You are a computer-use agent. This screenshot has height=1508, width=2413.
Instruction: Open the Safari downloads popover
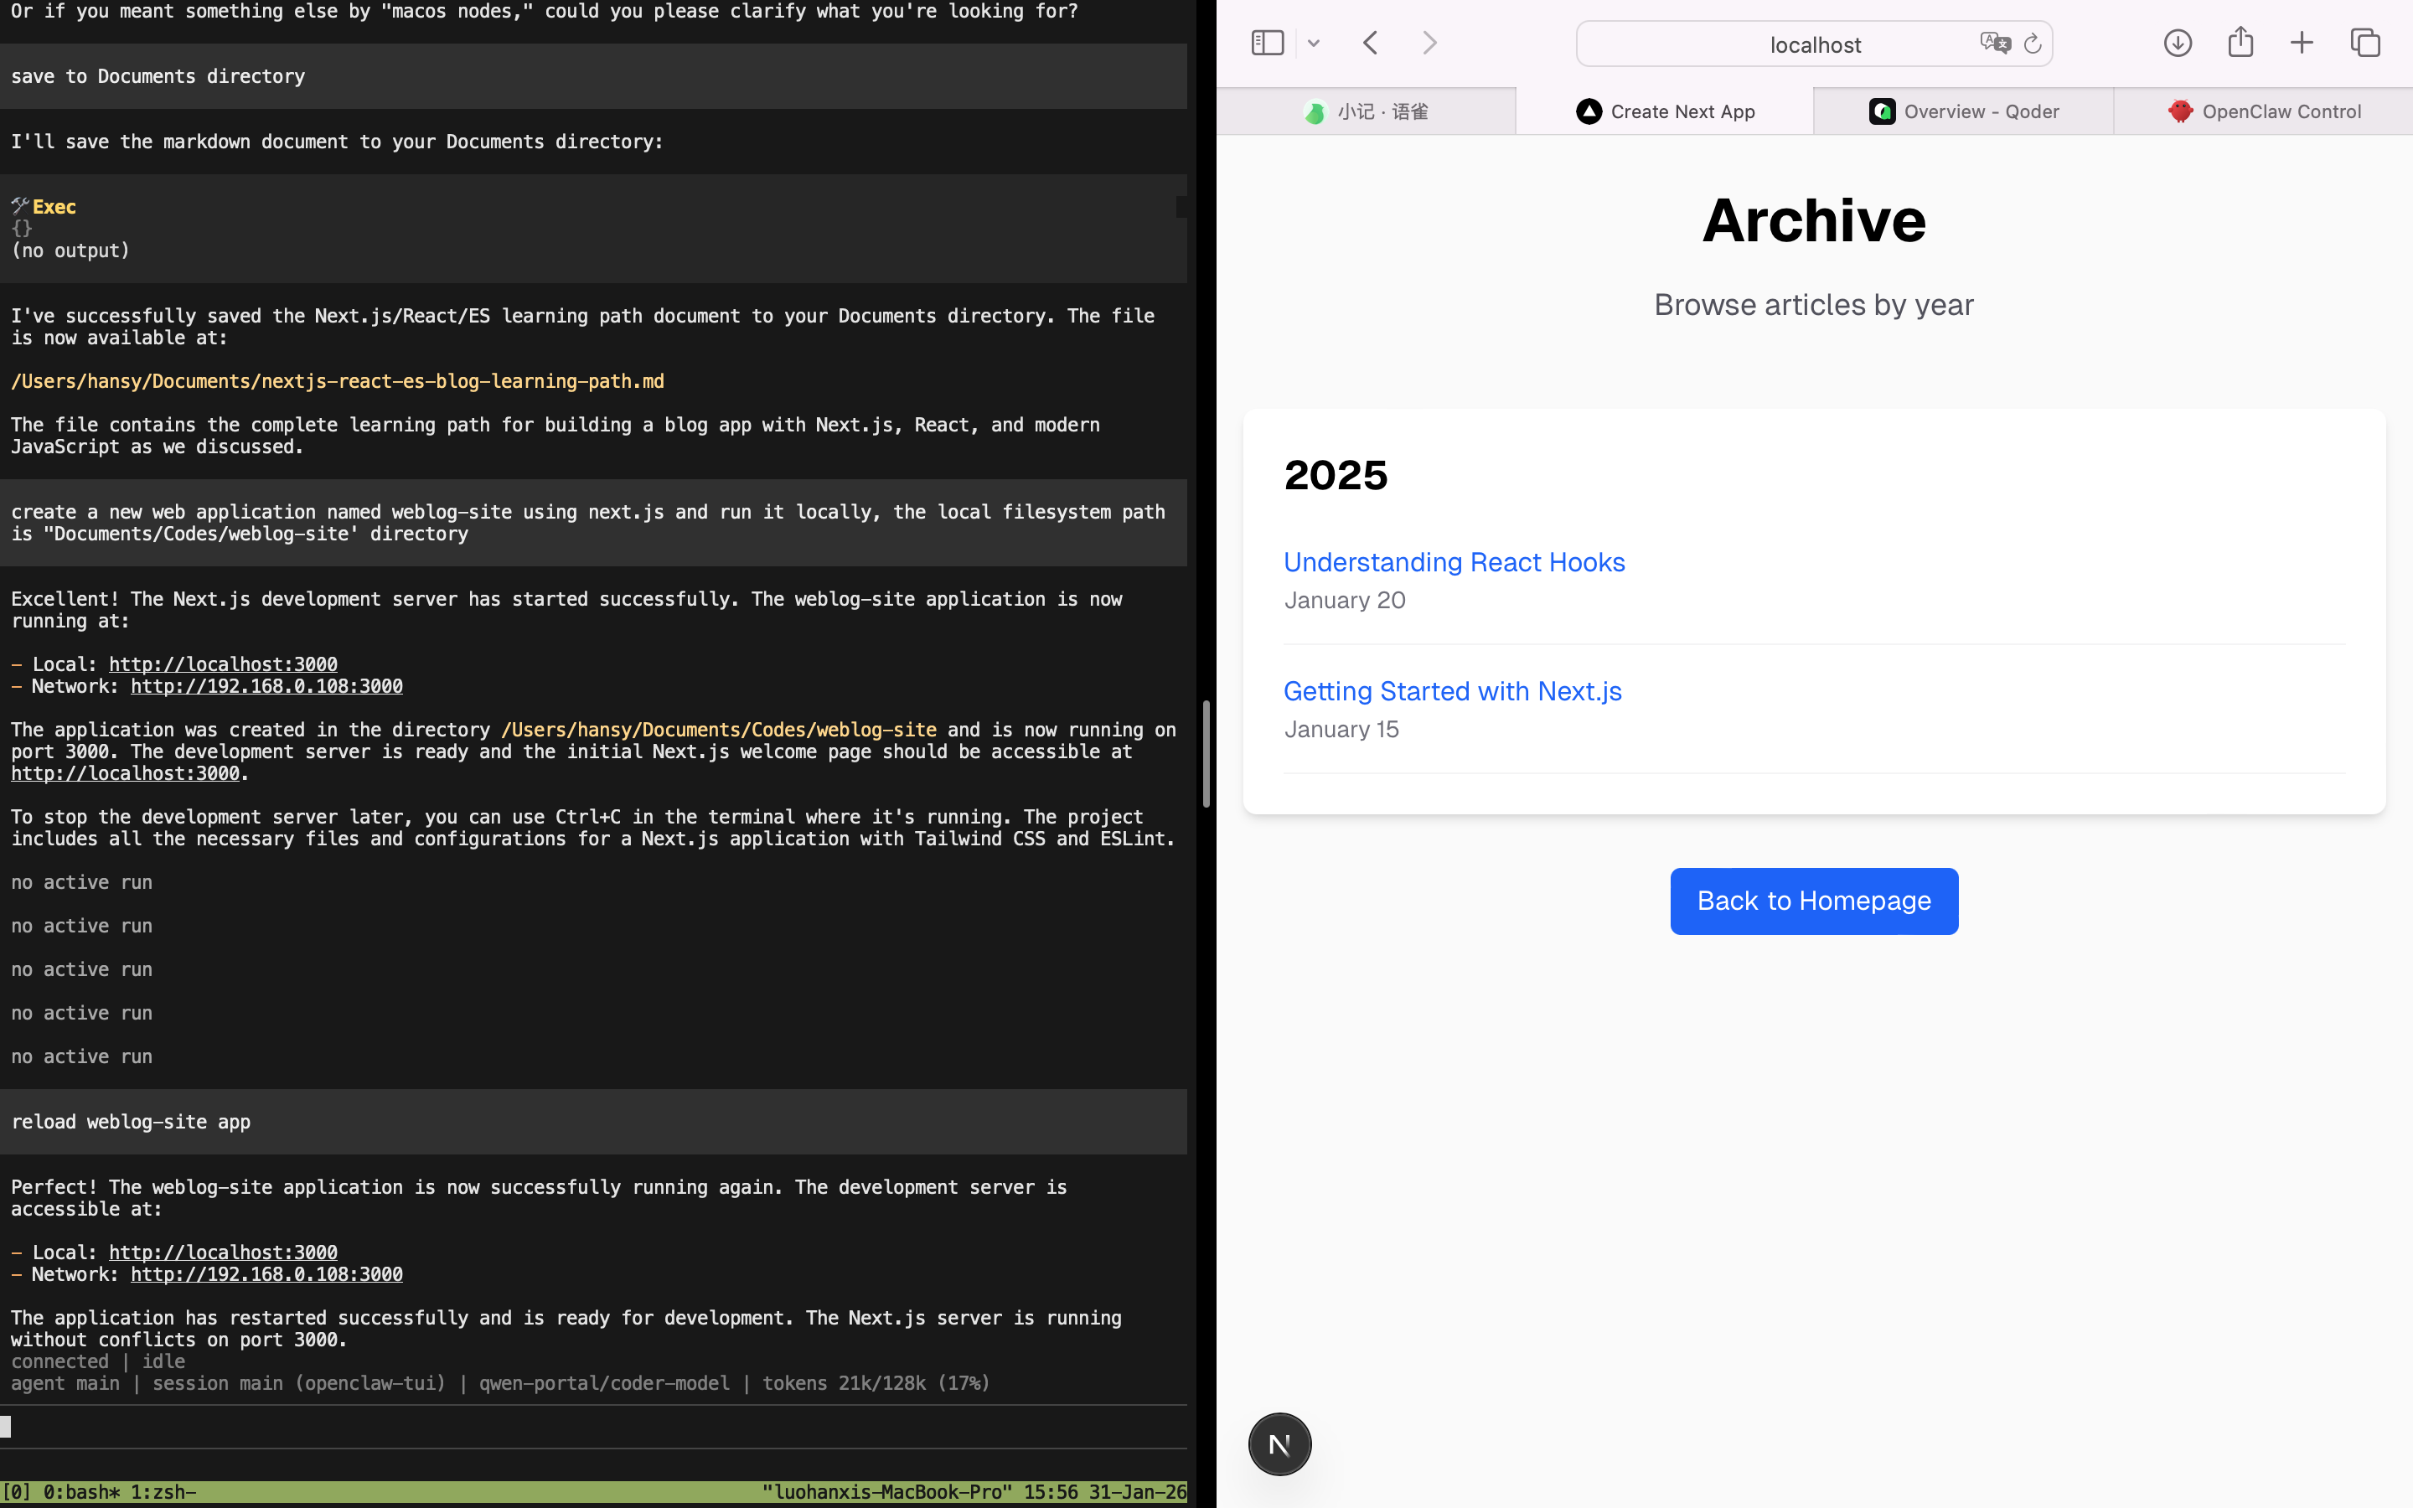2178,43
